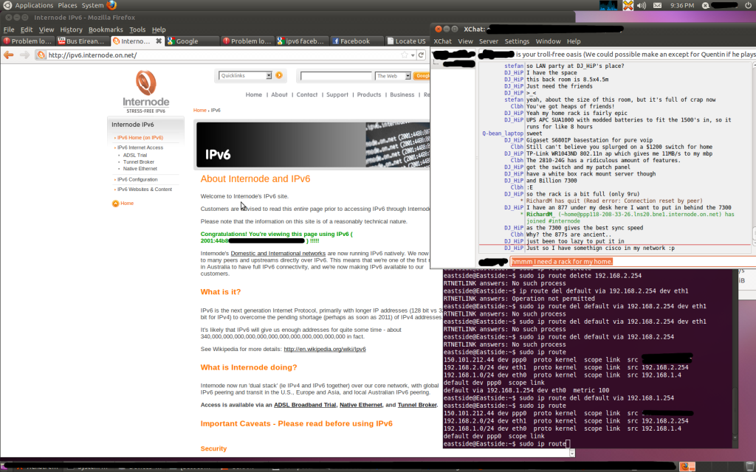Click the Support navigation link
Viewport: 756px width, 472px height.
click(337, 95)
